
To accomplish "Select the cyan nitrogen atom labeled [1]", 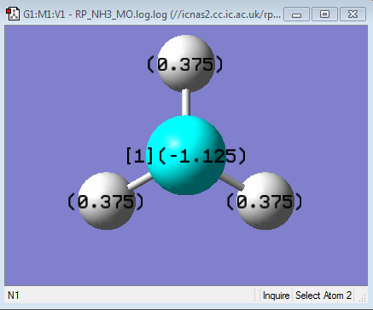I will point(186,155).
